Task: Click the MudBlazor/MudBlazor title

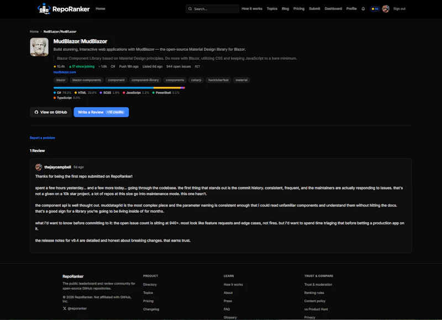Action: pos(80,41)
